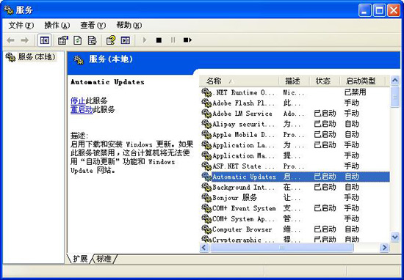
Task: Click the horizontal scrollbar thumb
Action: click(x=281, y=248)
